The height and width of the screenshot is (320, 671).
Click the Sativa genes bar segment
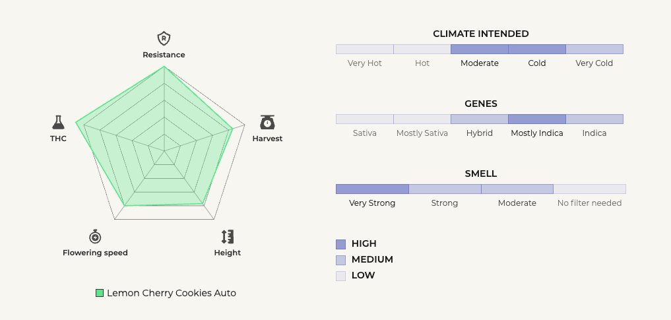point(365,119)
